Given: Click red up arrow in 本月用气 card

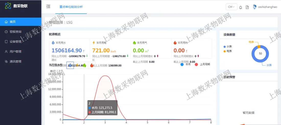Looking at the screenshot, I should click(158, 56).
